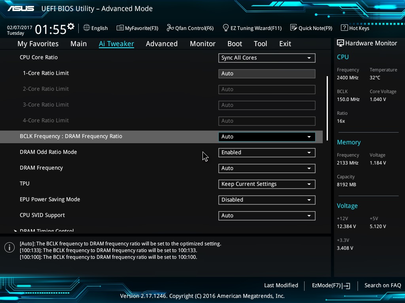This screenshot has width=405, height=303.
Task: Click the 02/07/2017 date text
Action: [x=20, y=27]
